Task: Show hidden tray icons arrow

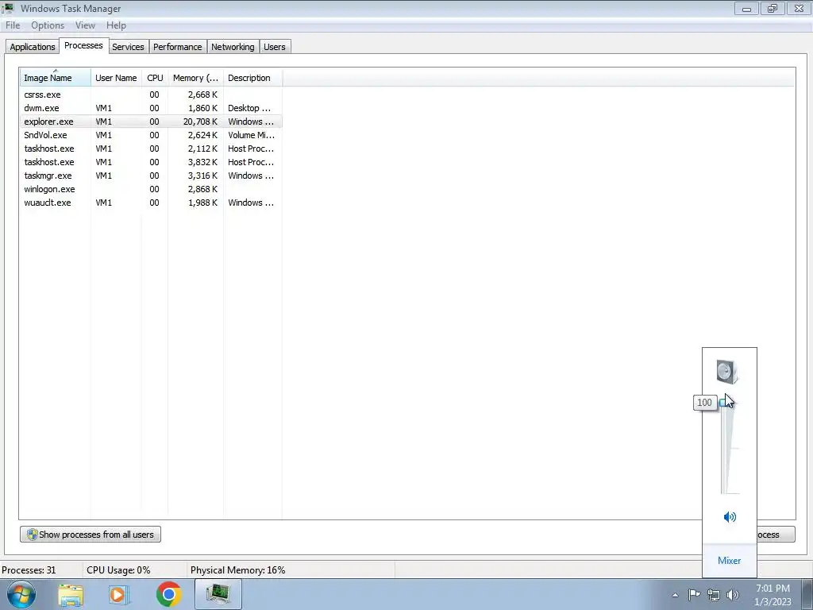Action: pyautogui.click(x=675, y=595)
